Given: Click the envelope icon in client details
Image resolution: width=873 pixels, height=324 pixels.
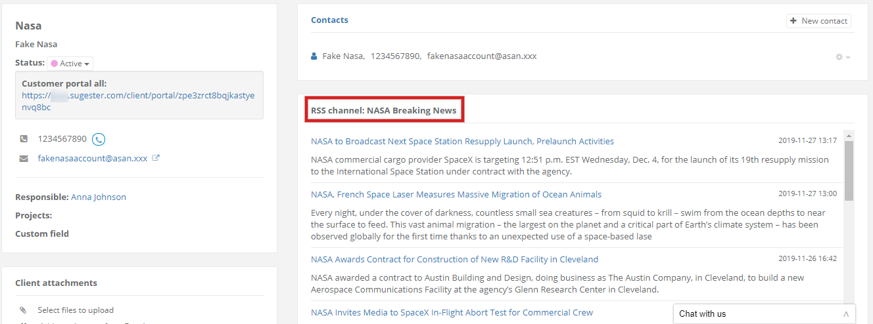Looking at the screenshot, I should pyautogui.click(x=24, y=158).
